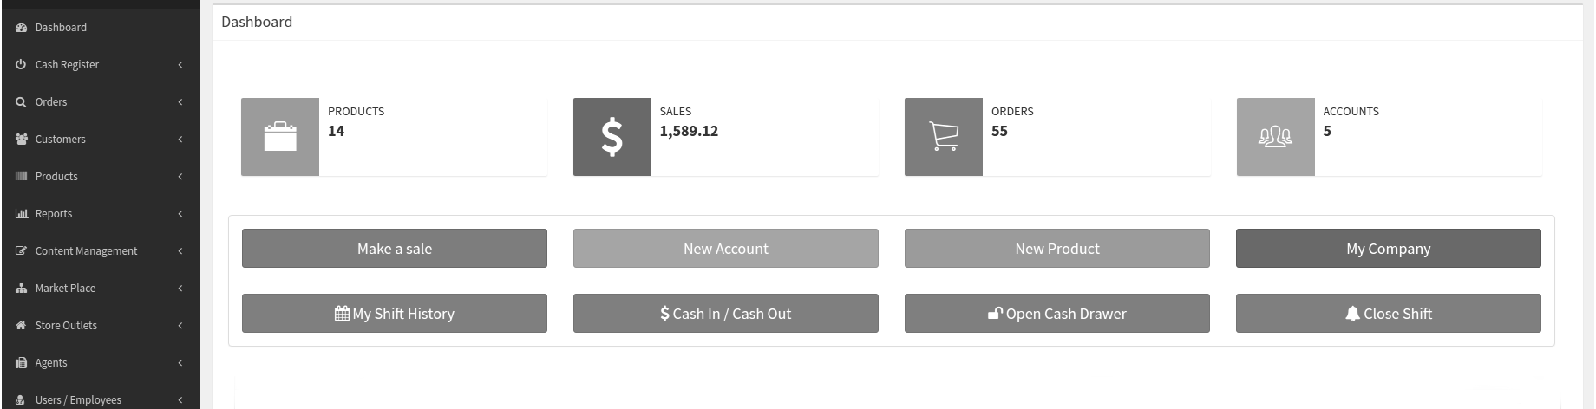The height and width of the screenshot is (409, 1596).
Task: Open the Cash In / Cash Out dialog
Action: [725, 314]
